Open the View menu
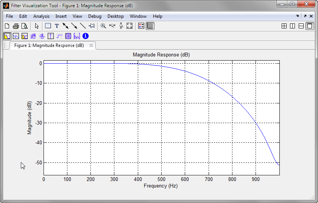The width and height of the screenshot is (318, 203). coord(77,16)
